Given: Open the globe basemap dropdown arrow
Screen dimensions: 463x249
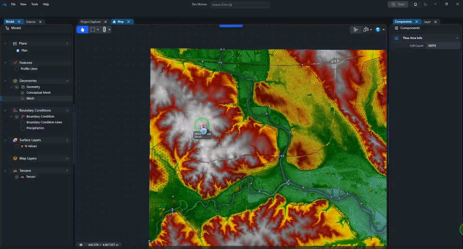Looking at the screenshot, I should click(383, 30).
